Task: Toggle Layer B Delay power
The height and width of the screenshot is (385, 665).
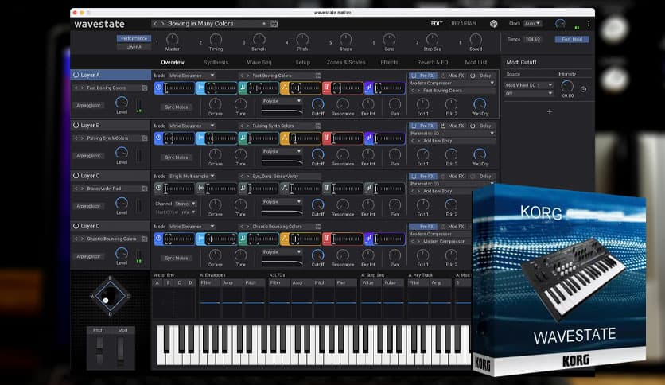Action: pos(472,126)
